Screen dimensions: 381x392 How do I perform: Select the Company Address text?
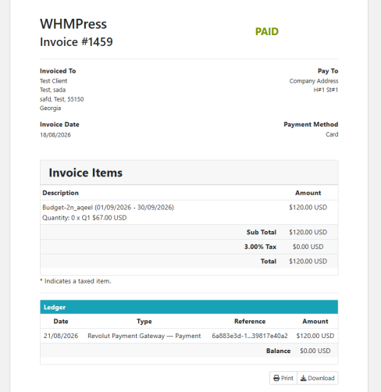point(314,81)
